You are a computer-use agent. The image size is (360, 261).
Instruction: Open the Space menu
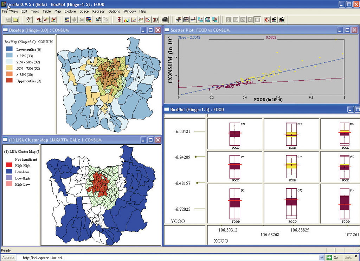pos(84,11)
